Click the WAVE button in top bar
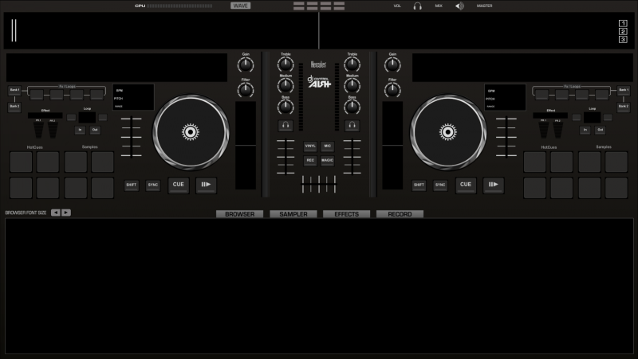Viewport: 638px width, 359px height. (241, 6)
